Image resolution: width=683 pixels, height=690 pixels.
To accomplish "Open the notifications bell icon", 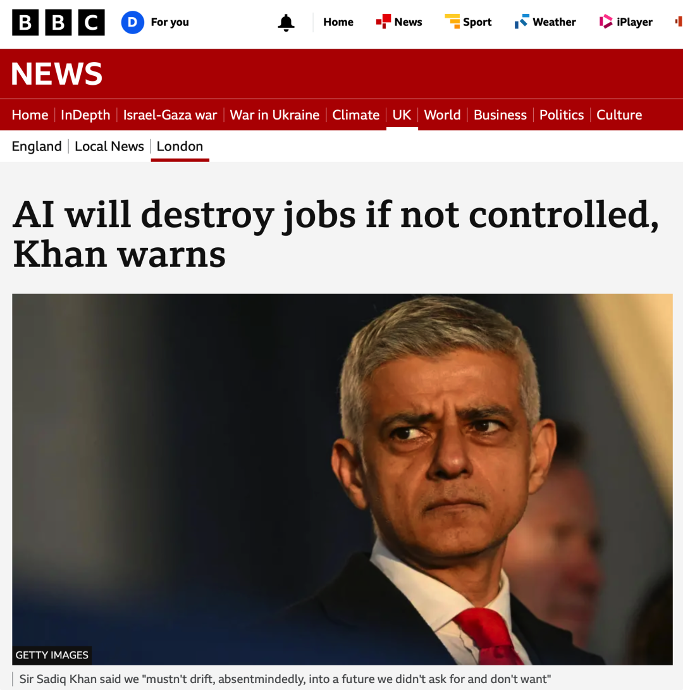I will (x=286, y=22).
